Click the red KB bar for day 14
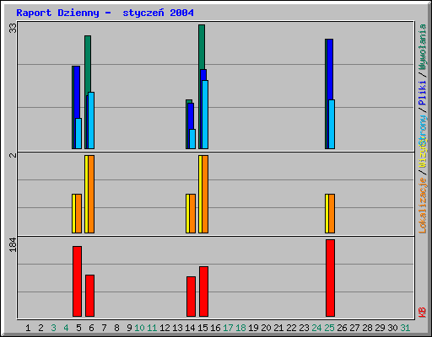This screenshot has width=432, height=337. [191, 297]
